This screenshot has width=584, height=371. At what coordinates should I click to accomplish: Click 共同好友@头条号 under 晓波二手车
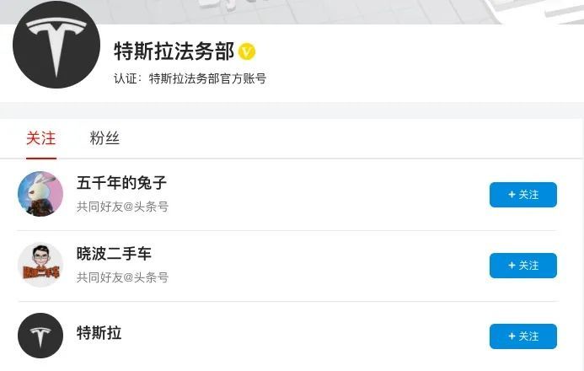click(122, 277)
